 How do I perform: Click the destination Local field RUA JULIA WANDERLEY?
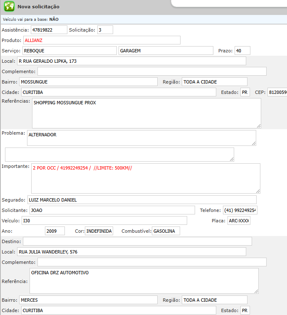pos(131,252)
